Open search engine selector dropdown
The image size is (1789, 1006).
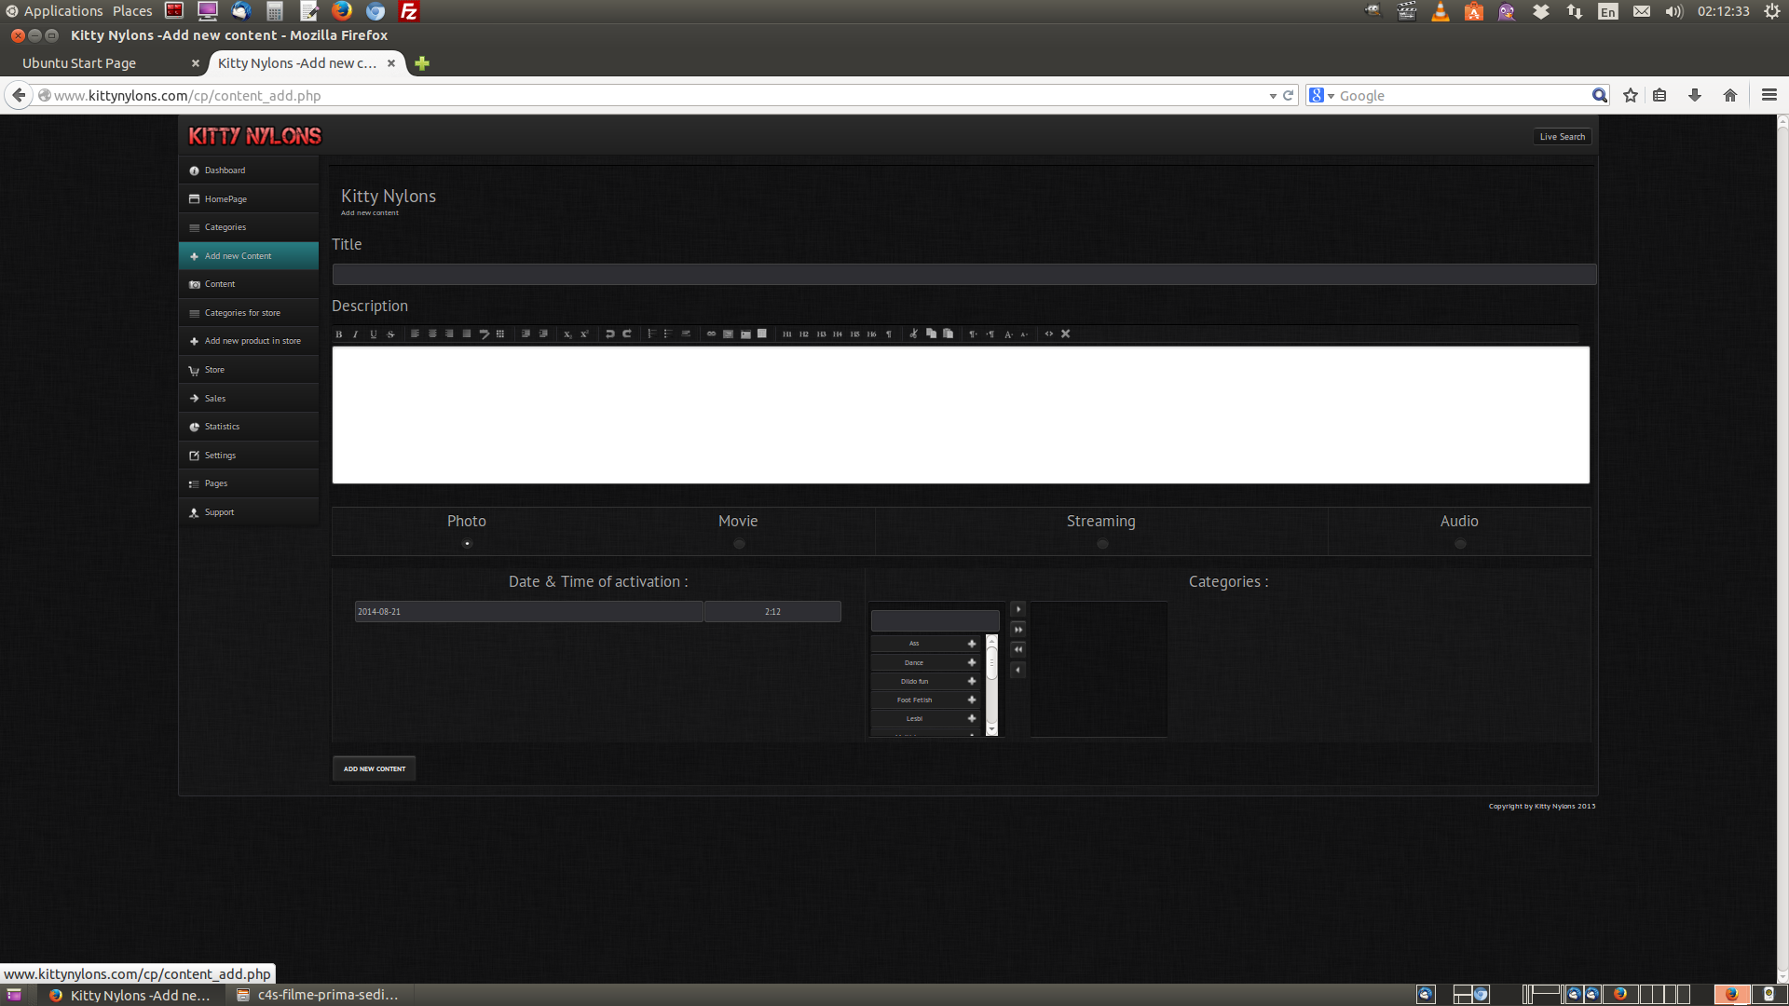(x=1331, y=96)
